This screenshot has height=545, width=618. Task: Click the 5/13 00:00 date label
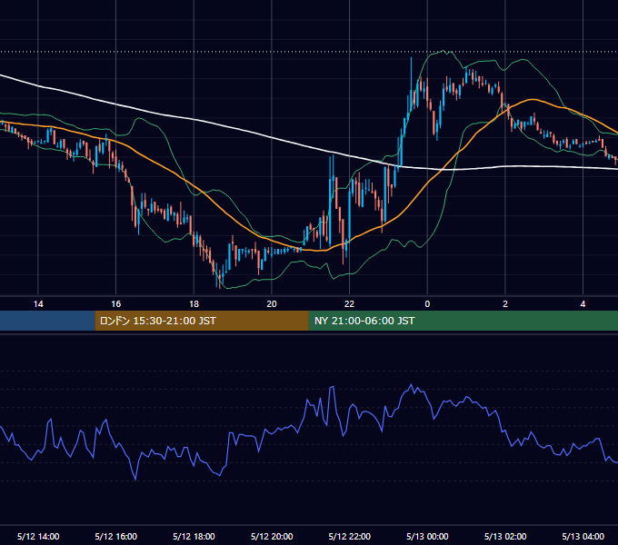click(x=427, y=536)
